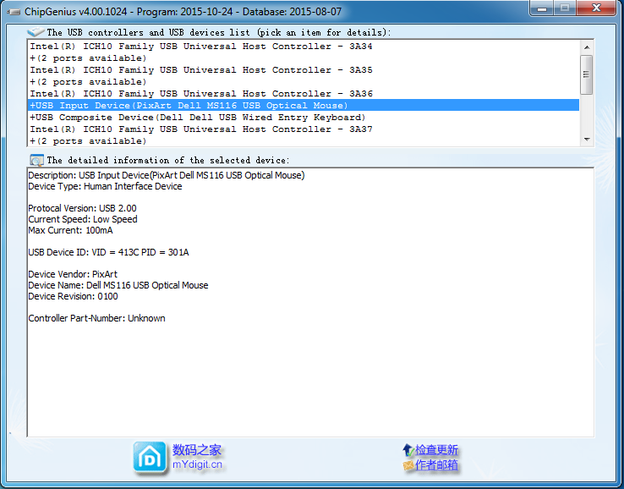Open the 检查更新 check update link
The width and height of the screenshot is (624, 489).
436,449
